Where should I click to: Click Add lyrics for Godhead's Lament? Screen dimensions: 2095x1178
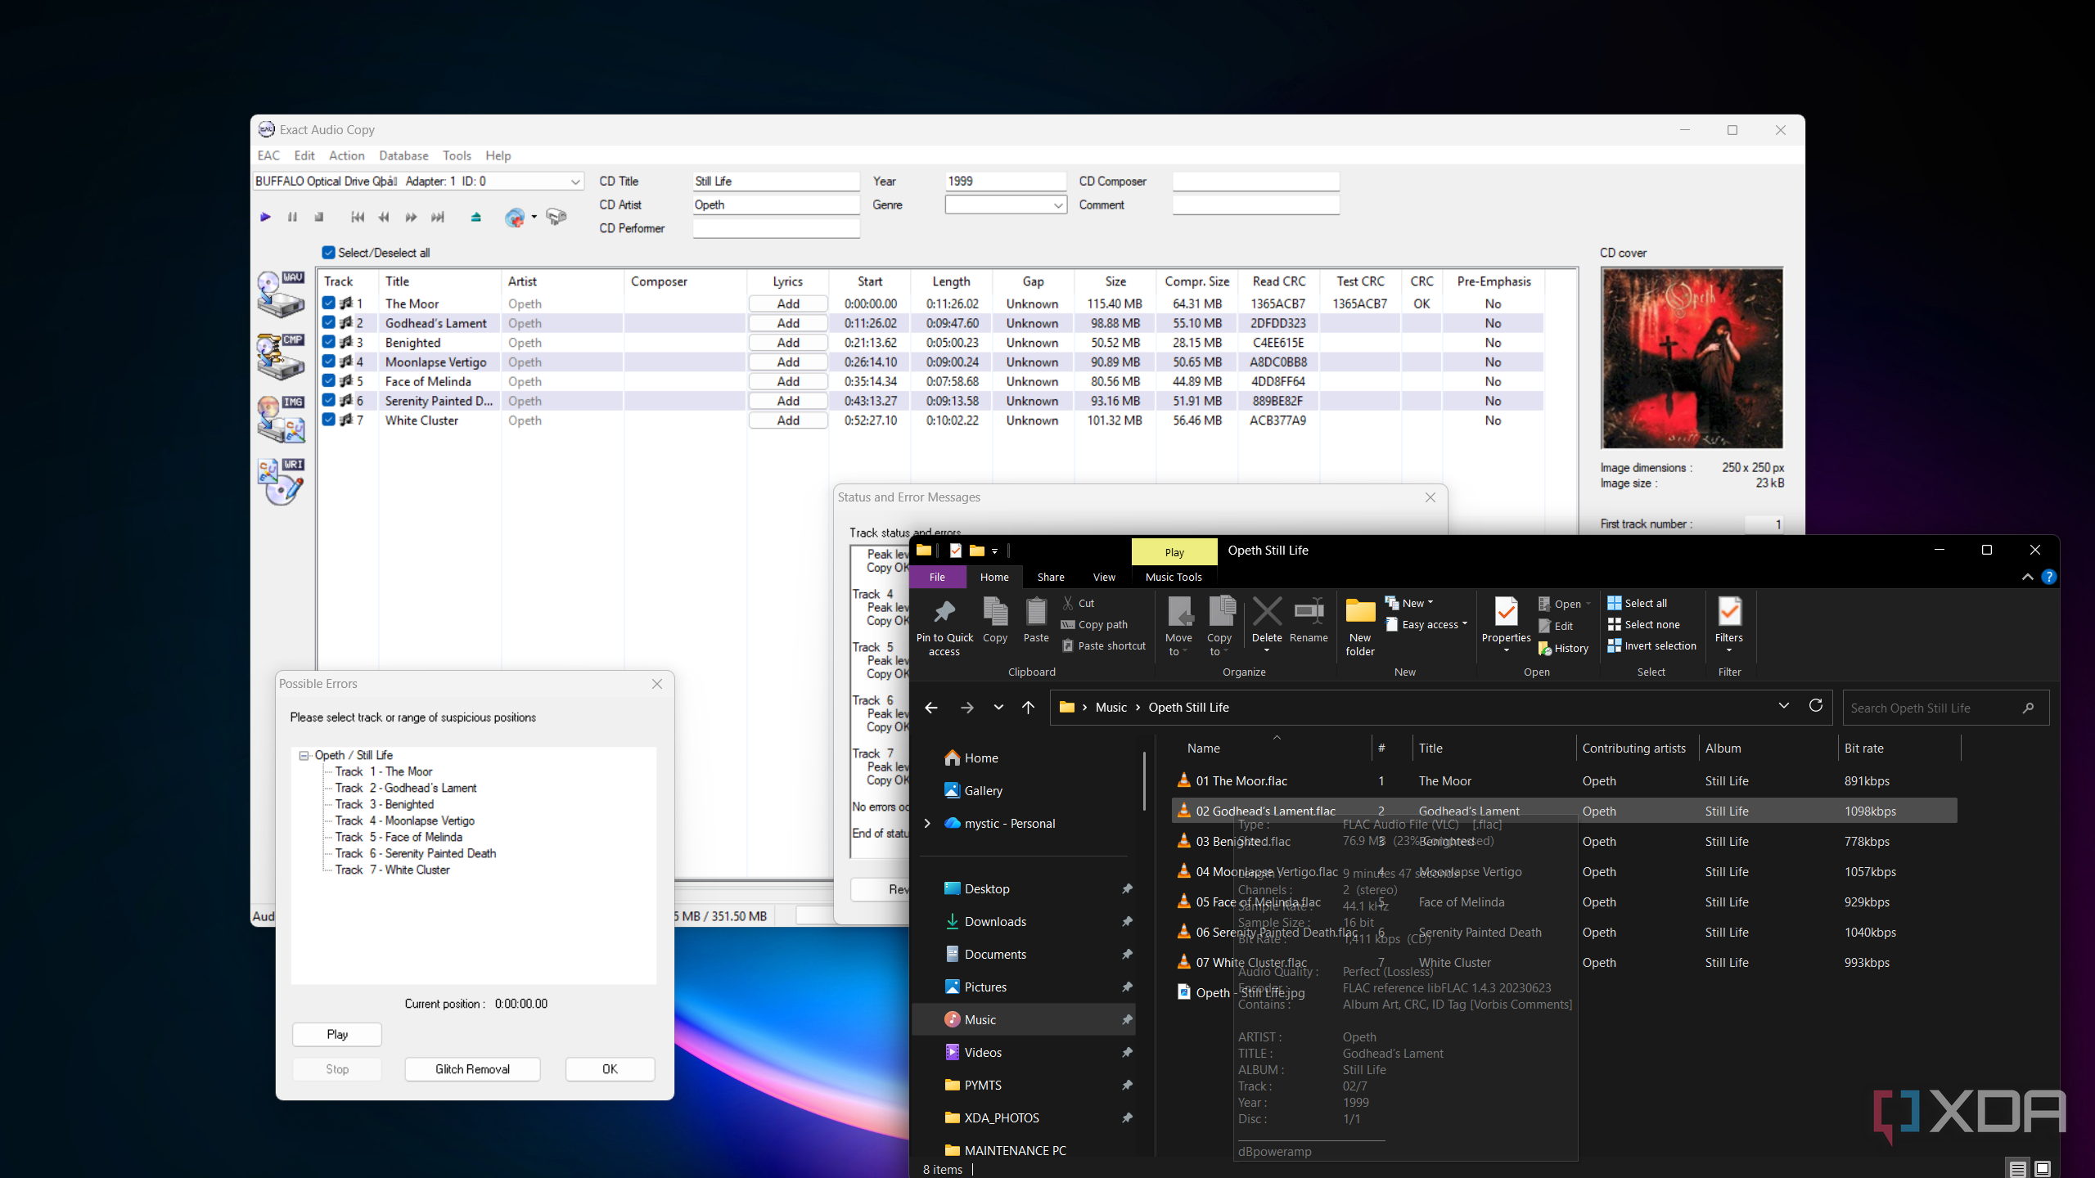[788, 323]
